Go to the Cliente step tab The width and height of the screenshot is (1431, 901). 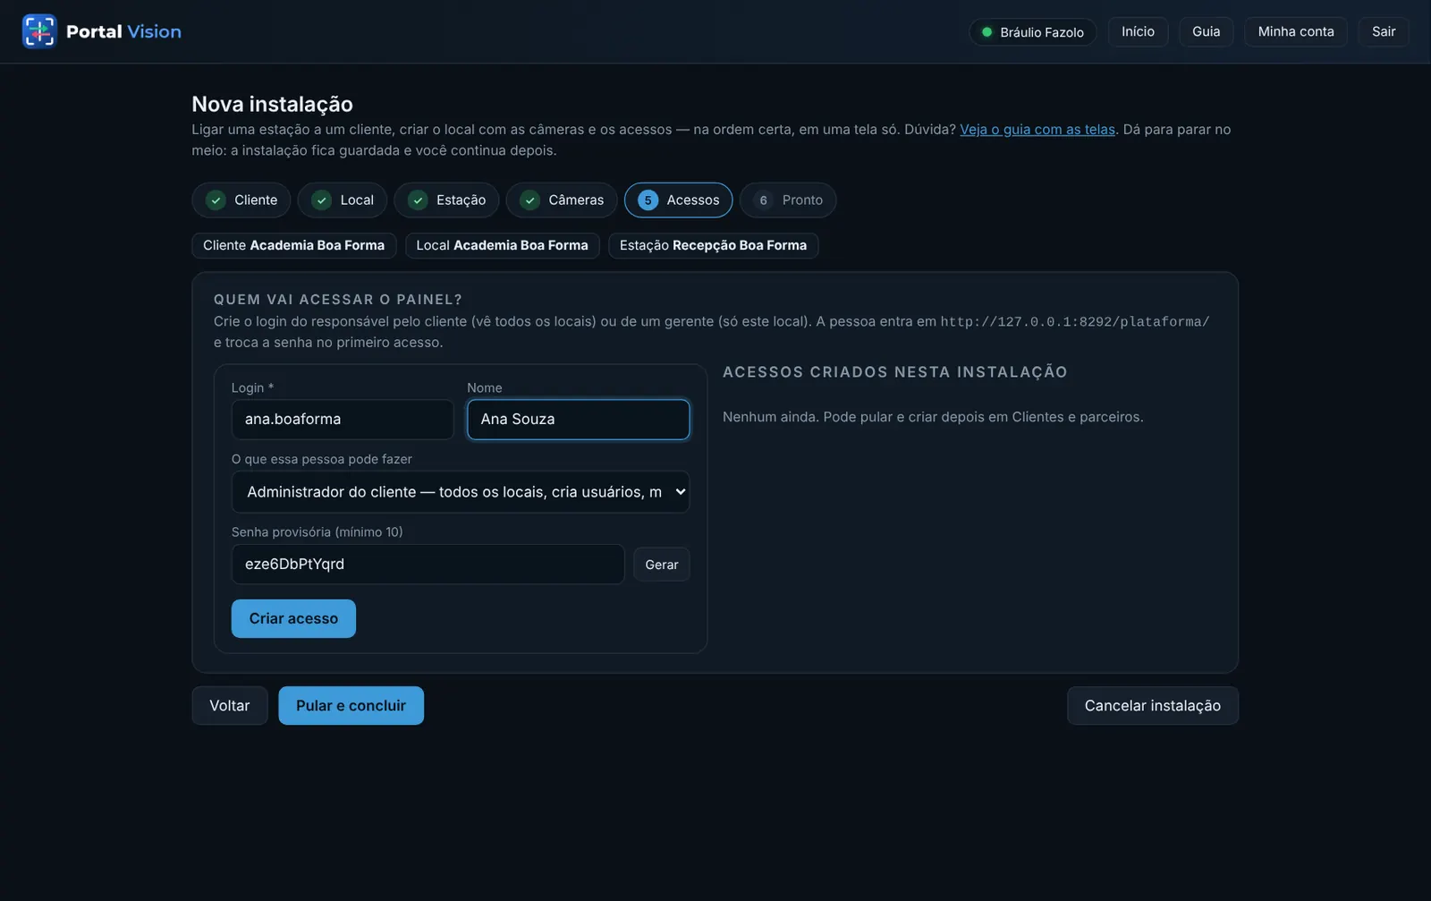point(241,200)
